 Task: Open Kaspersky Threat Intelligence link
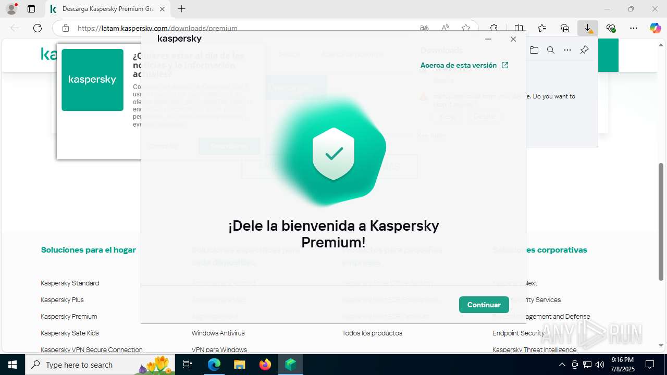click(535, 350)
